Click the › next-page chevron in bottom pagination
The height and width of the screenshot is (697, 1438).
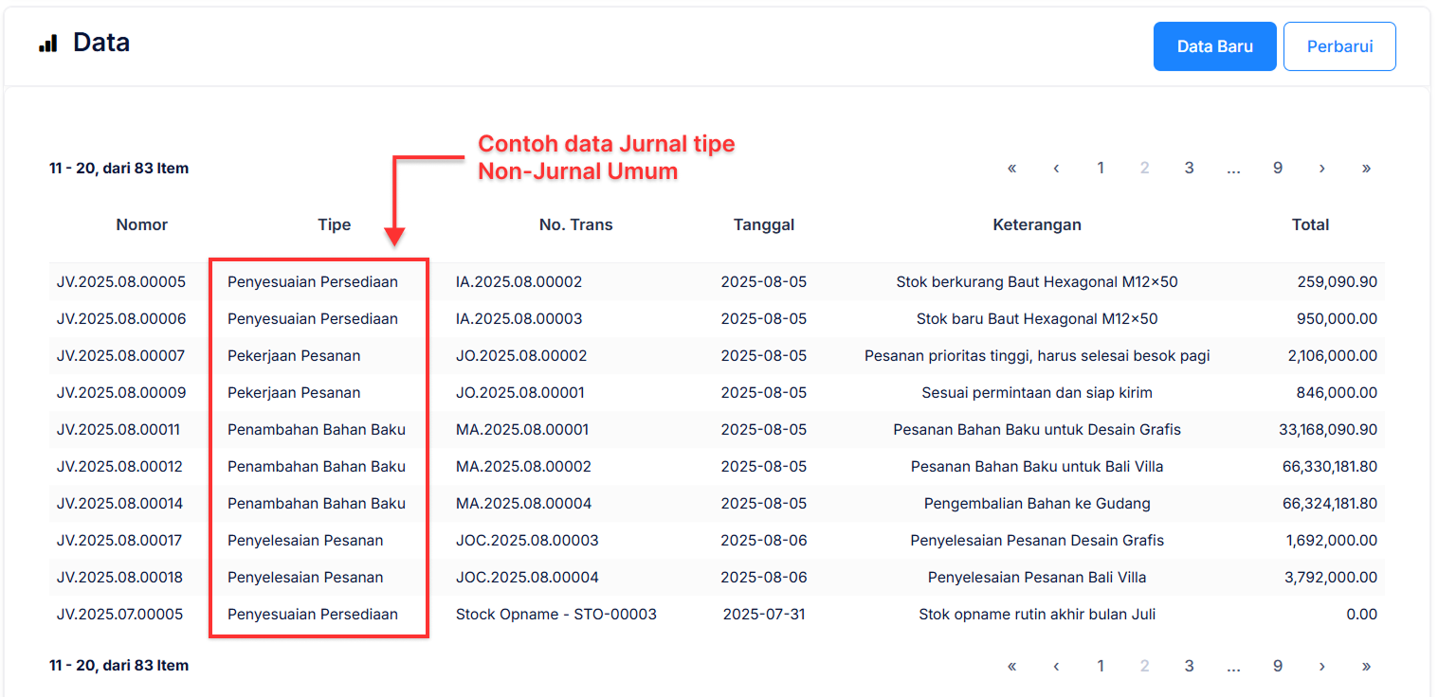tap(1321, 665)
